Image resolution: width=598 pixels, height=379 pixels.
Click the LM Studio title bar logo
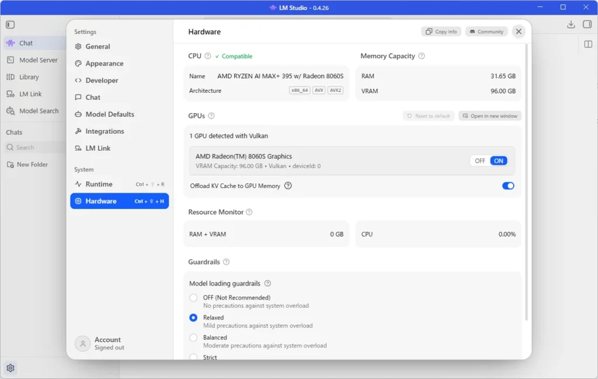[x=273, y=8]
